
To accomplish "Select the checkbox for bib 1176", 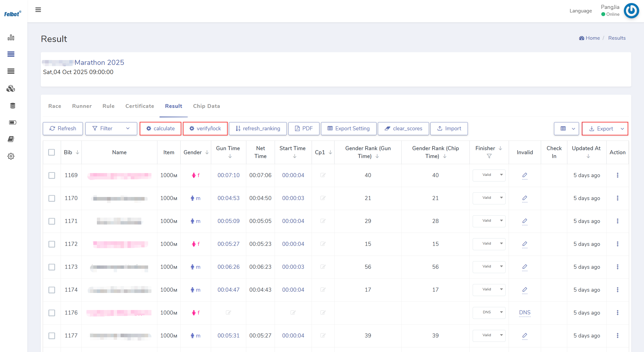I will click(x=52, y=313).
